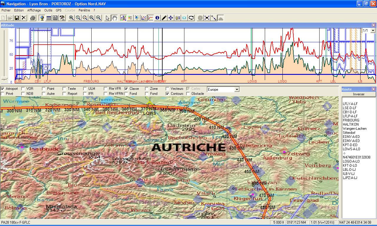Enable the NDB checkbox
This screenshot has width=377, height=226.
[23, 94]
